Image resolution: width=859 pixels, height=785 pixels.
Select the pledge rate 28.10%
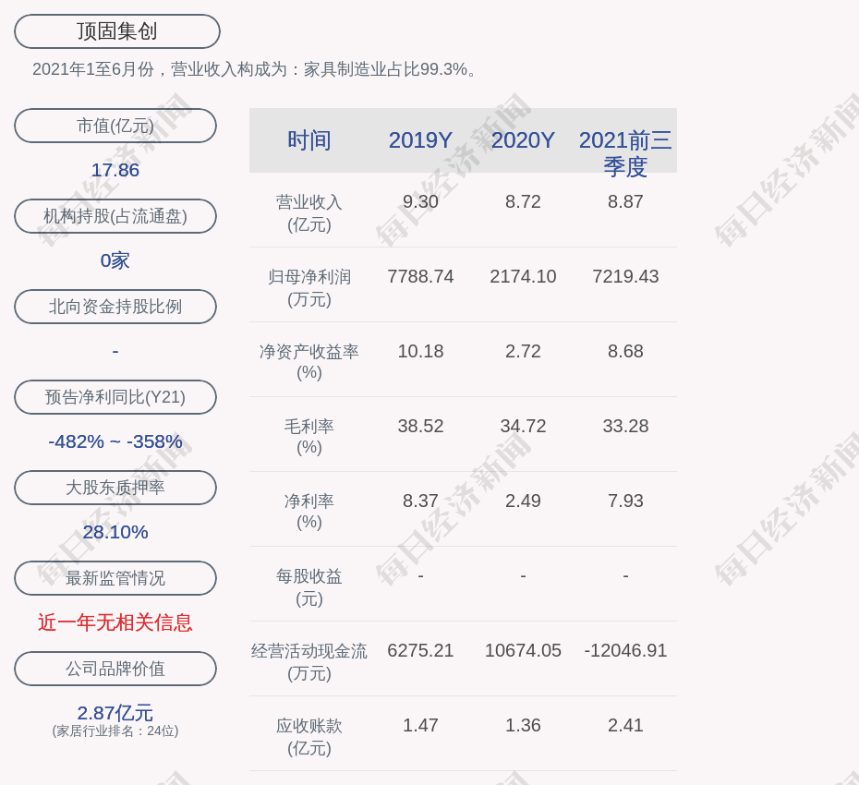pyautogui.click(x=115, y=531)
